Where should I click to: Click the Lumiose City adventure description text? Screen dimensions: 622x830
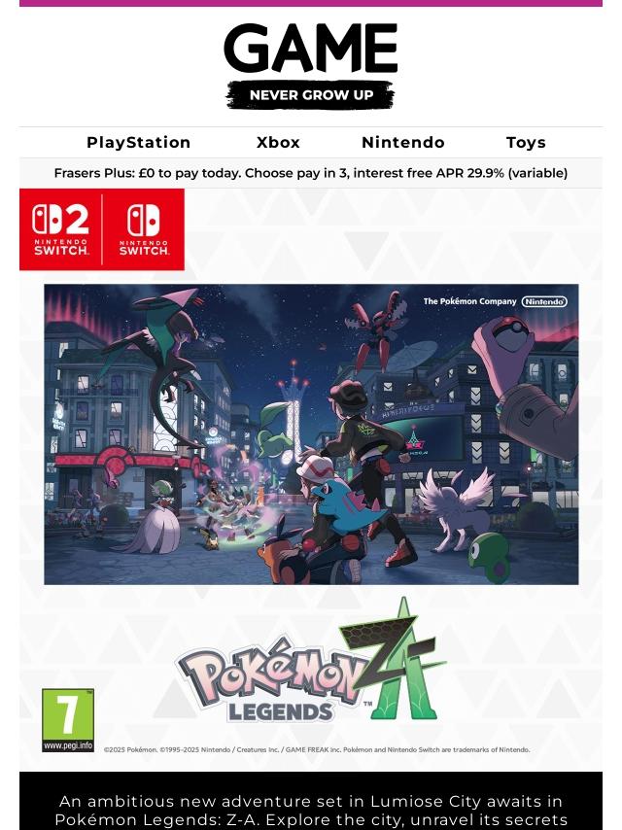tap(311, 811)
